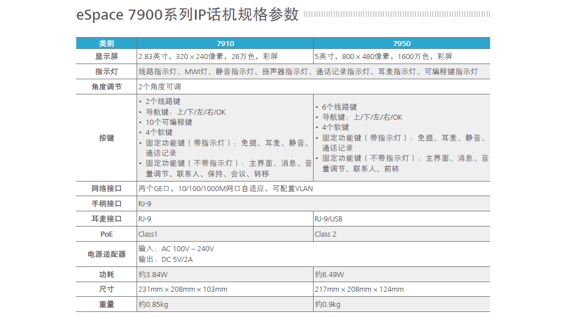Image resolution: width=562 pixels, height=317 pixels.
Task: Click the 尺寸 row label
Action: coord(106,289)
